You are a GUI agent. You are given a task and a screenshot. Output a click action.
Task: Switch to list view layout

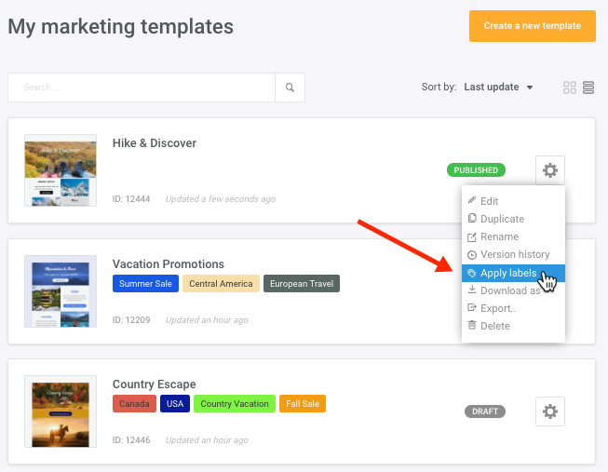click(x=588, y=88)
